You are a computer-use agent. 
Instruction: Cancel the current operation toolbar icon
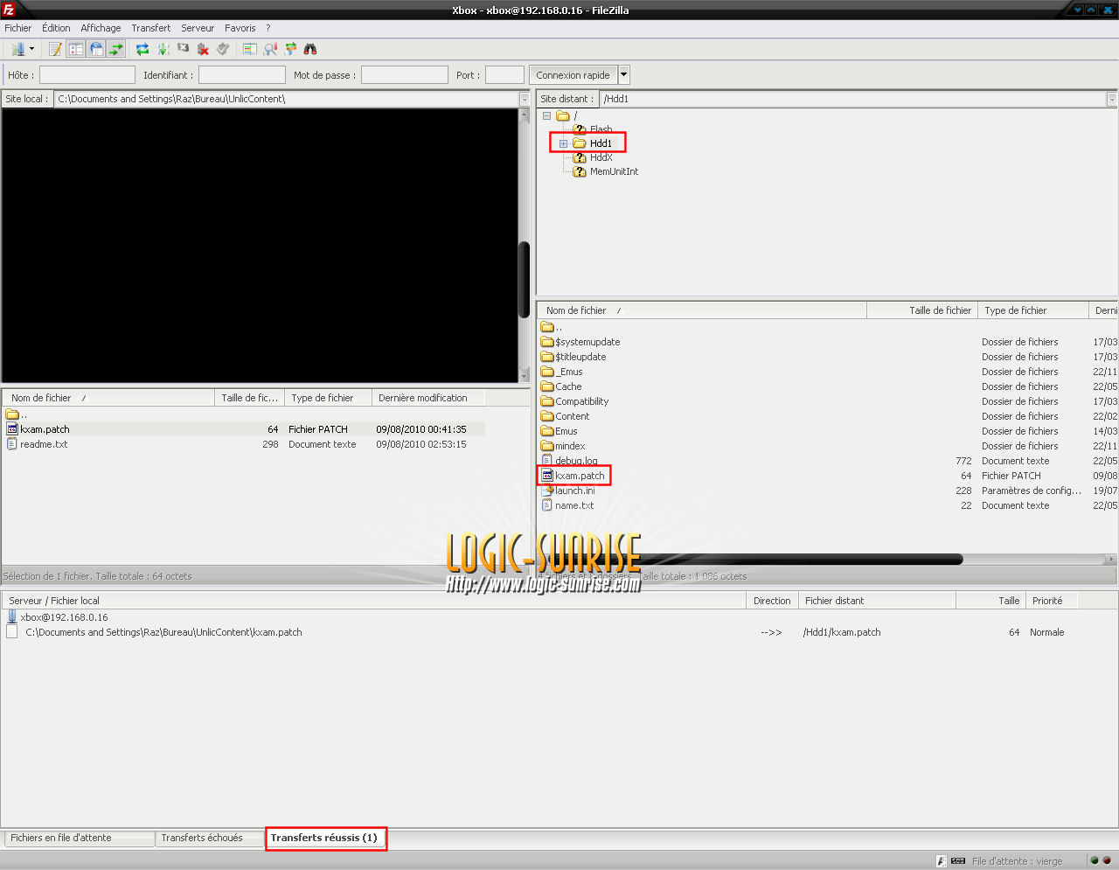(183, 49)
